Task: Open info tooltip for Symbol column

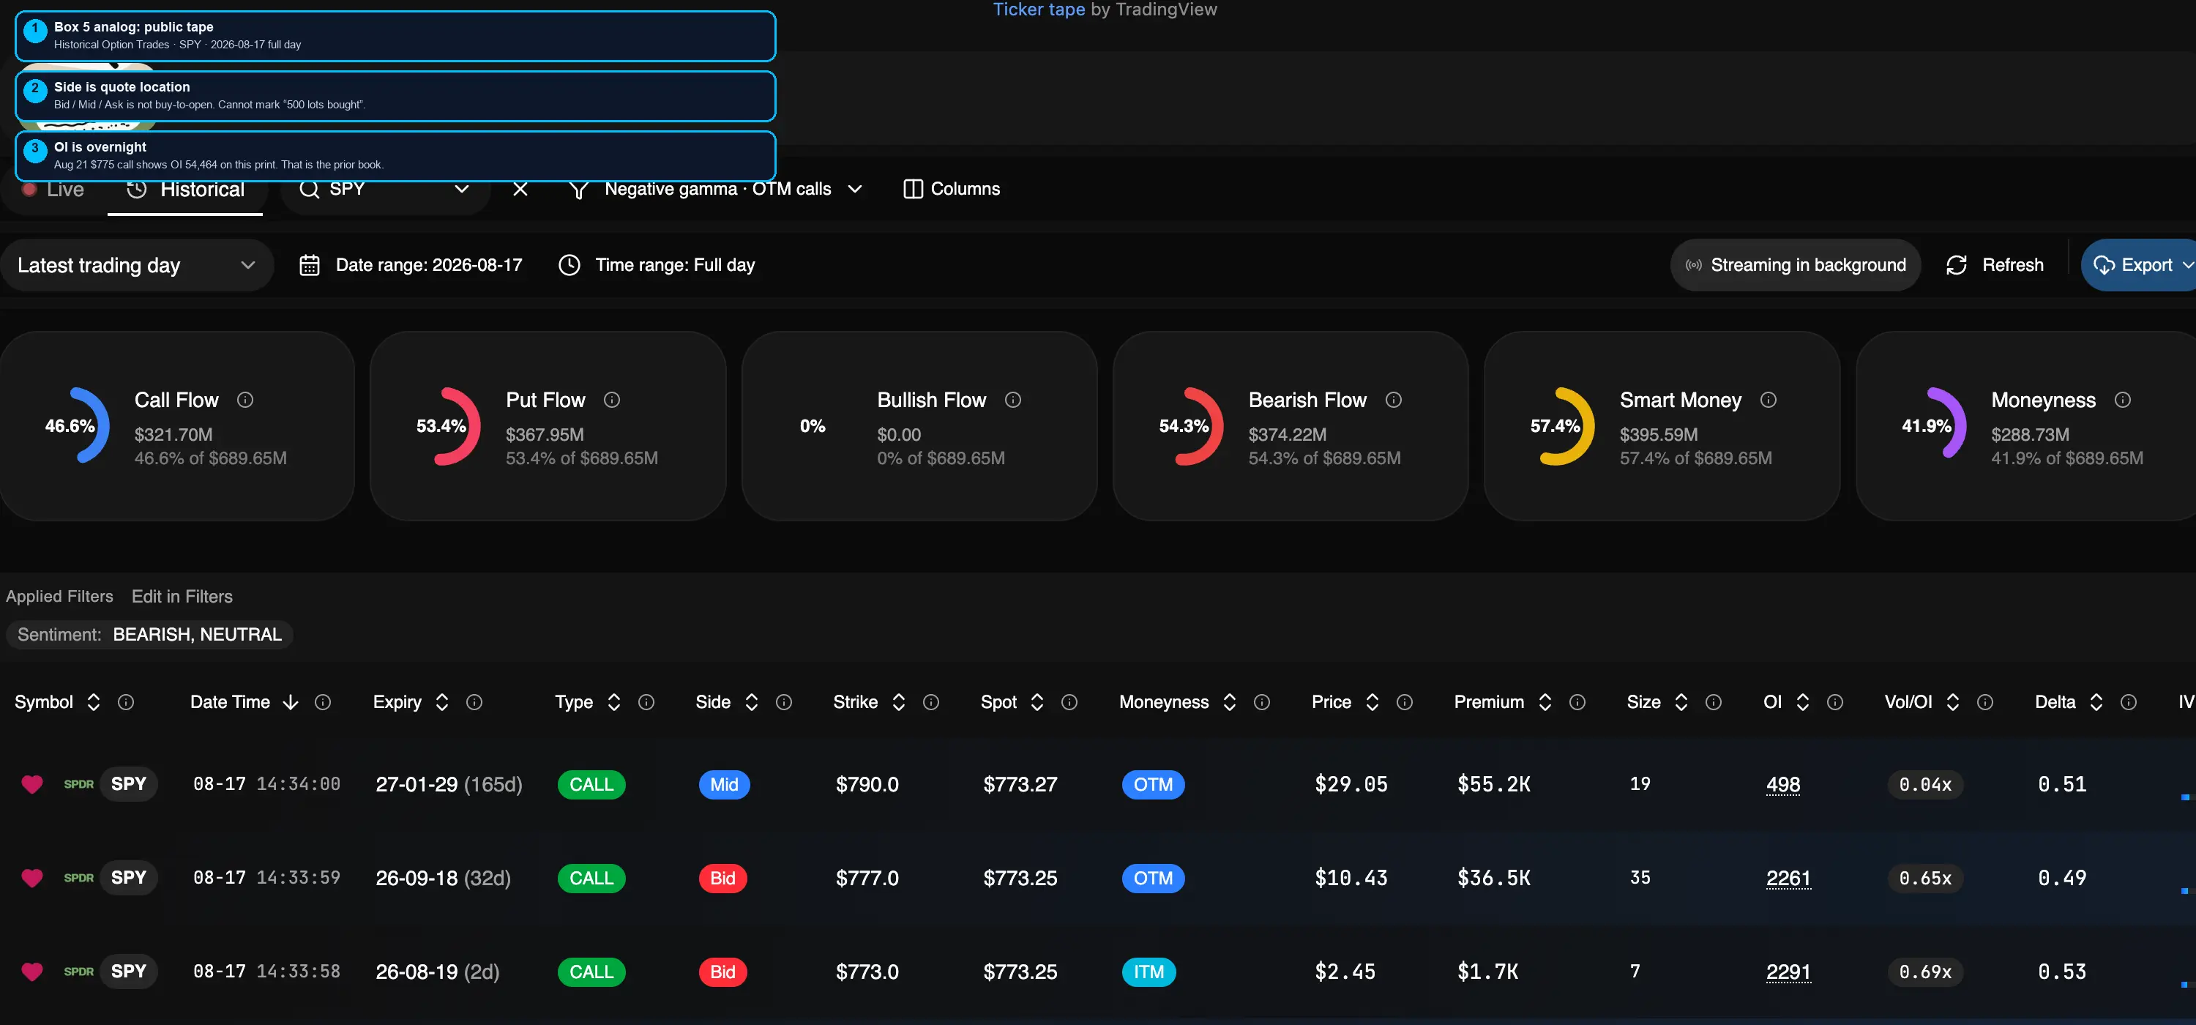Action: pos(125,702)
